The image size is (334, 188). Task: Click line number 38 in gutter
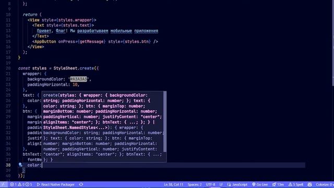point(8,165)
